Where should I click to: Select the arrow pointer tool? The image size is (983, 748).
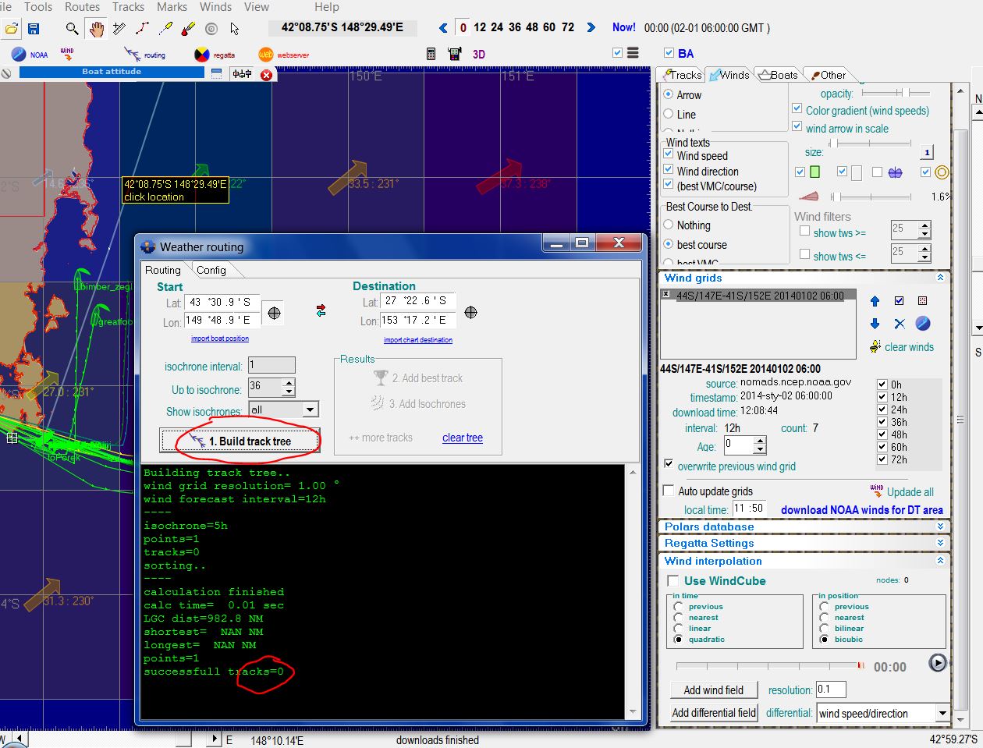pyautogui.click(x=234, y=29)
